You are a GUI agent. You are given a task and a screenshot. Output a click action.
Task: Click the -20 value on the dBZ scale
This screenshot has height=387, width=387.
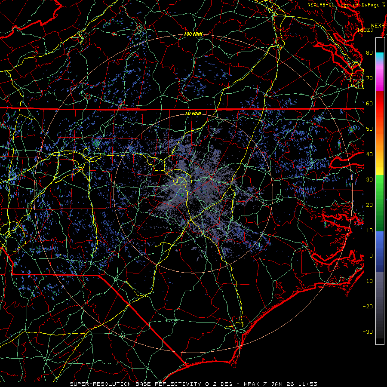coord(368,306)
